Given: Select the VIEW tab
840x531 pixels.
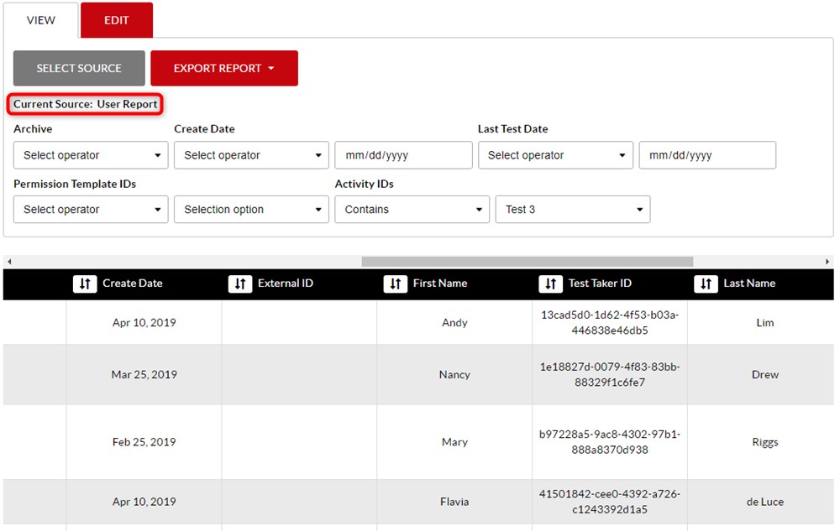Looking at the screenshot, I should pyautogui.click(x=41, y=20).
